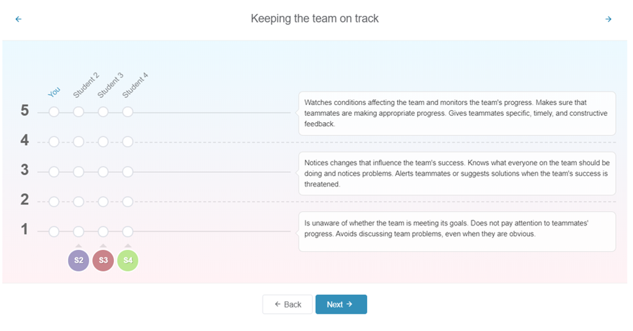Select the purple S2 student marker
The height and width of the screenshot is (331, 633).
(79, 260)
